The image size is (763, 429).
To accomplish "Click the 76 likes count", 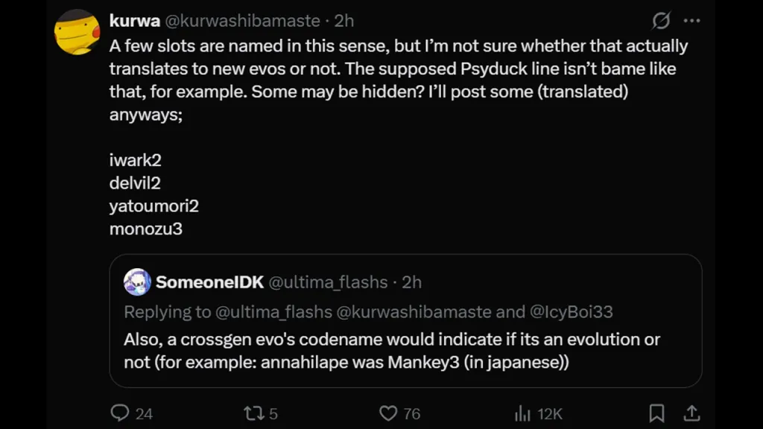I will pos(411,414).
